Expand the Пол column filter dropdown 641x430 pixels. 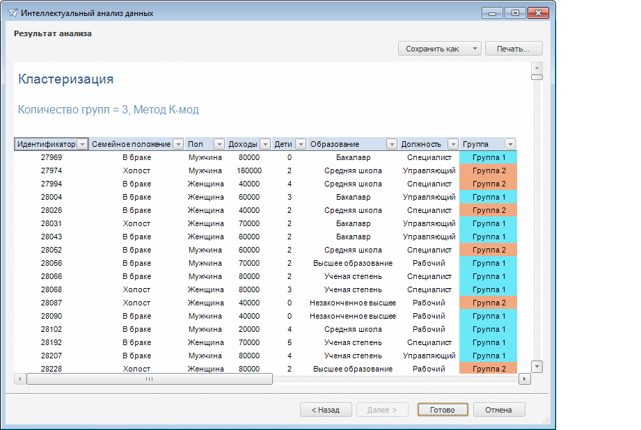(x=219, y=144)
